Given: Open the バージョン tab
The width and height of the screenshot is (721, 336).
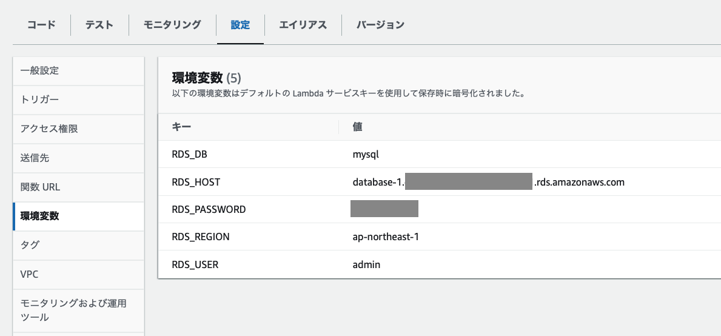Looking at the screenshot, I should [380, 25].
